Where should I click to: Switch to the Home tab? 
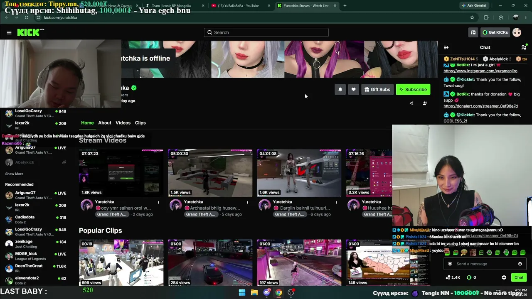coord(87,123)
